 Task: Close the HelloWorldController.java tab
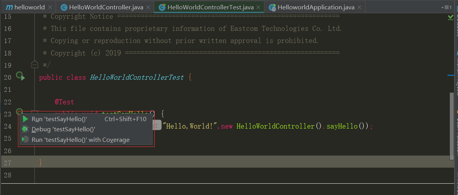coord(149,7)
